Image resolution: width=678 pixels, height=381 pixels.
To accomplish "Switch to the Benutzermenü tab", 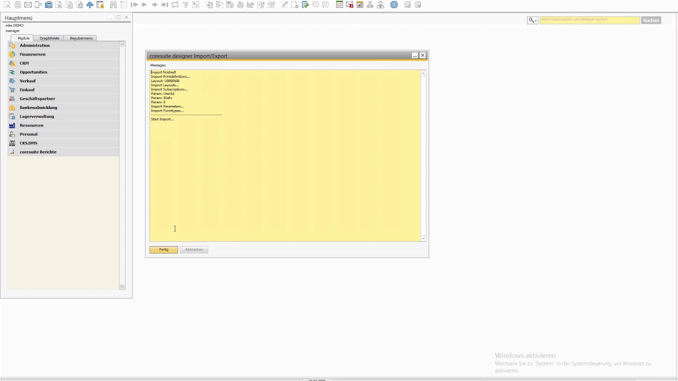I will point(81,38).
